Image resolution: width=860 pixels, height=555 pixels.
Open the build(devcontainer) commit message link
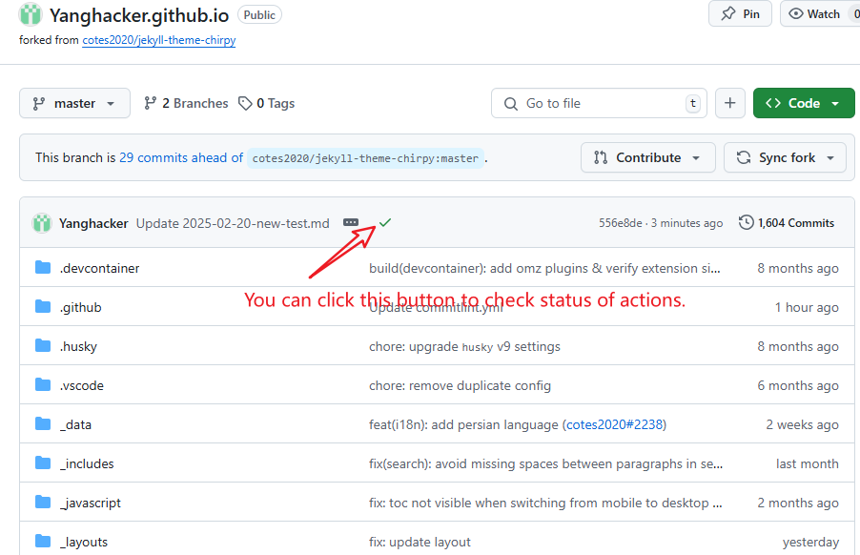(x=544, y=268)
